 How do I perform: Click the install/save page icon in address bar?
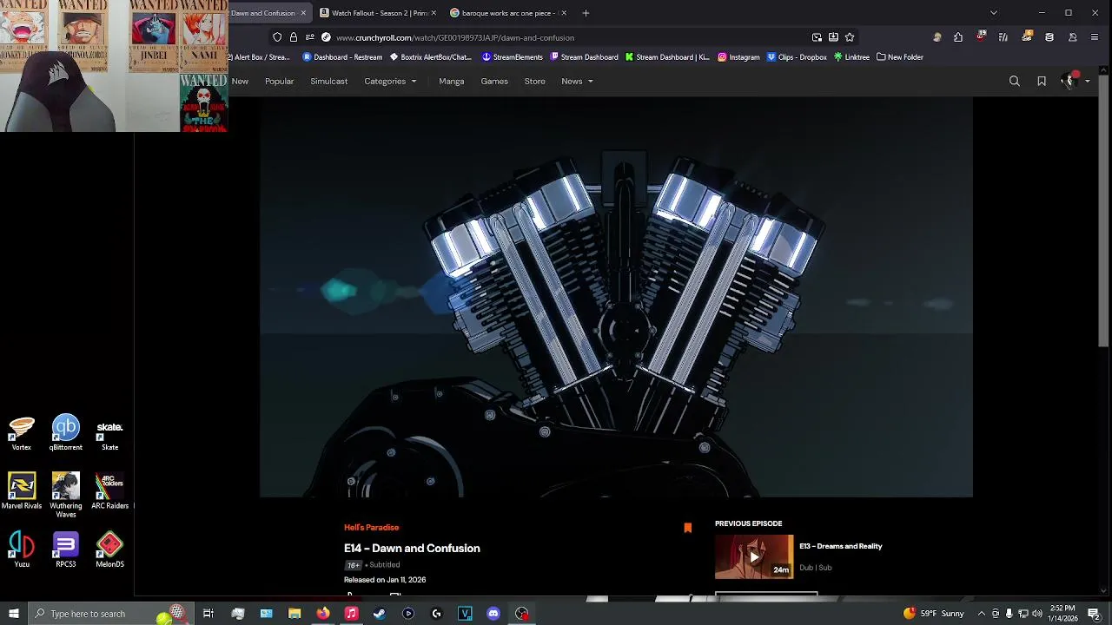(833, 37)
